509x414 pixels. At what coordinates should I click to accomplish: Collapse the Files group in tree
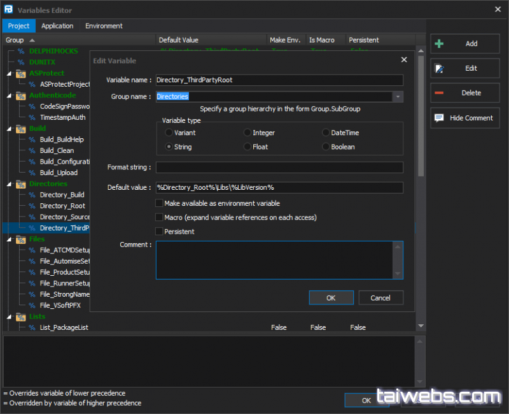pyautogui.click(x=10, y=239)
